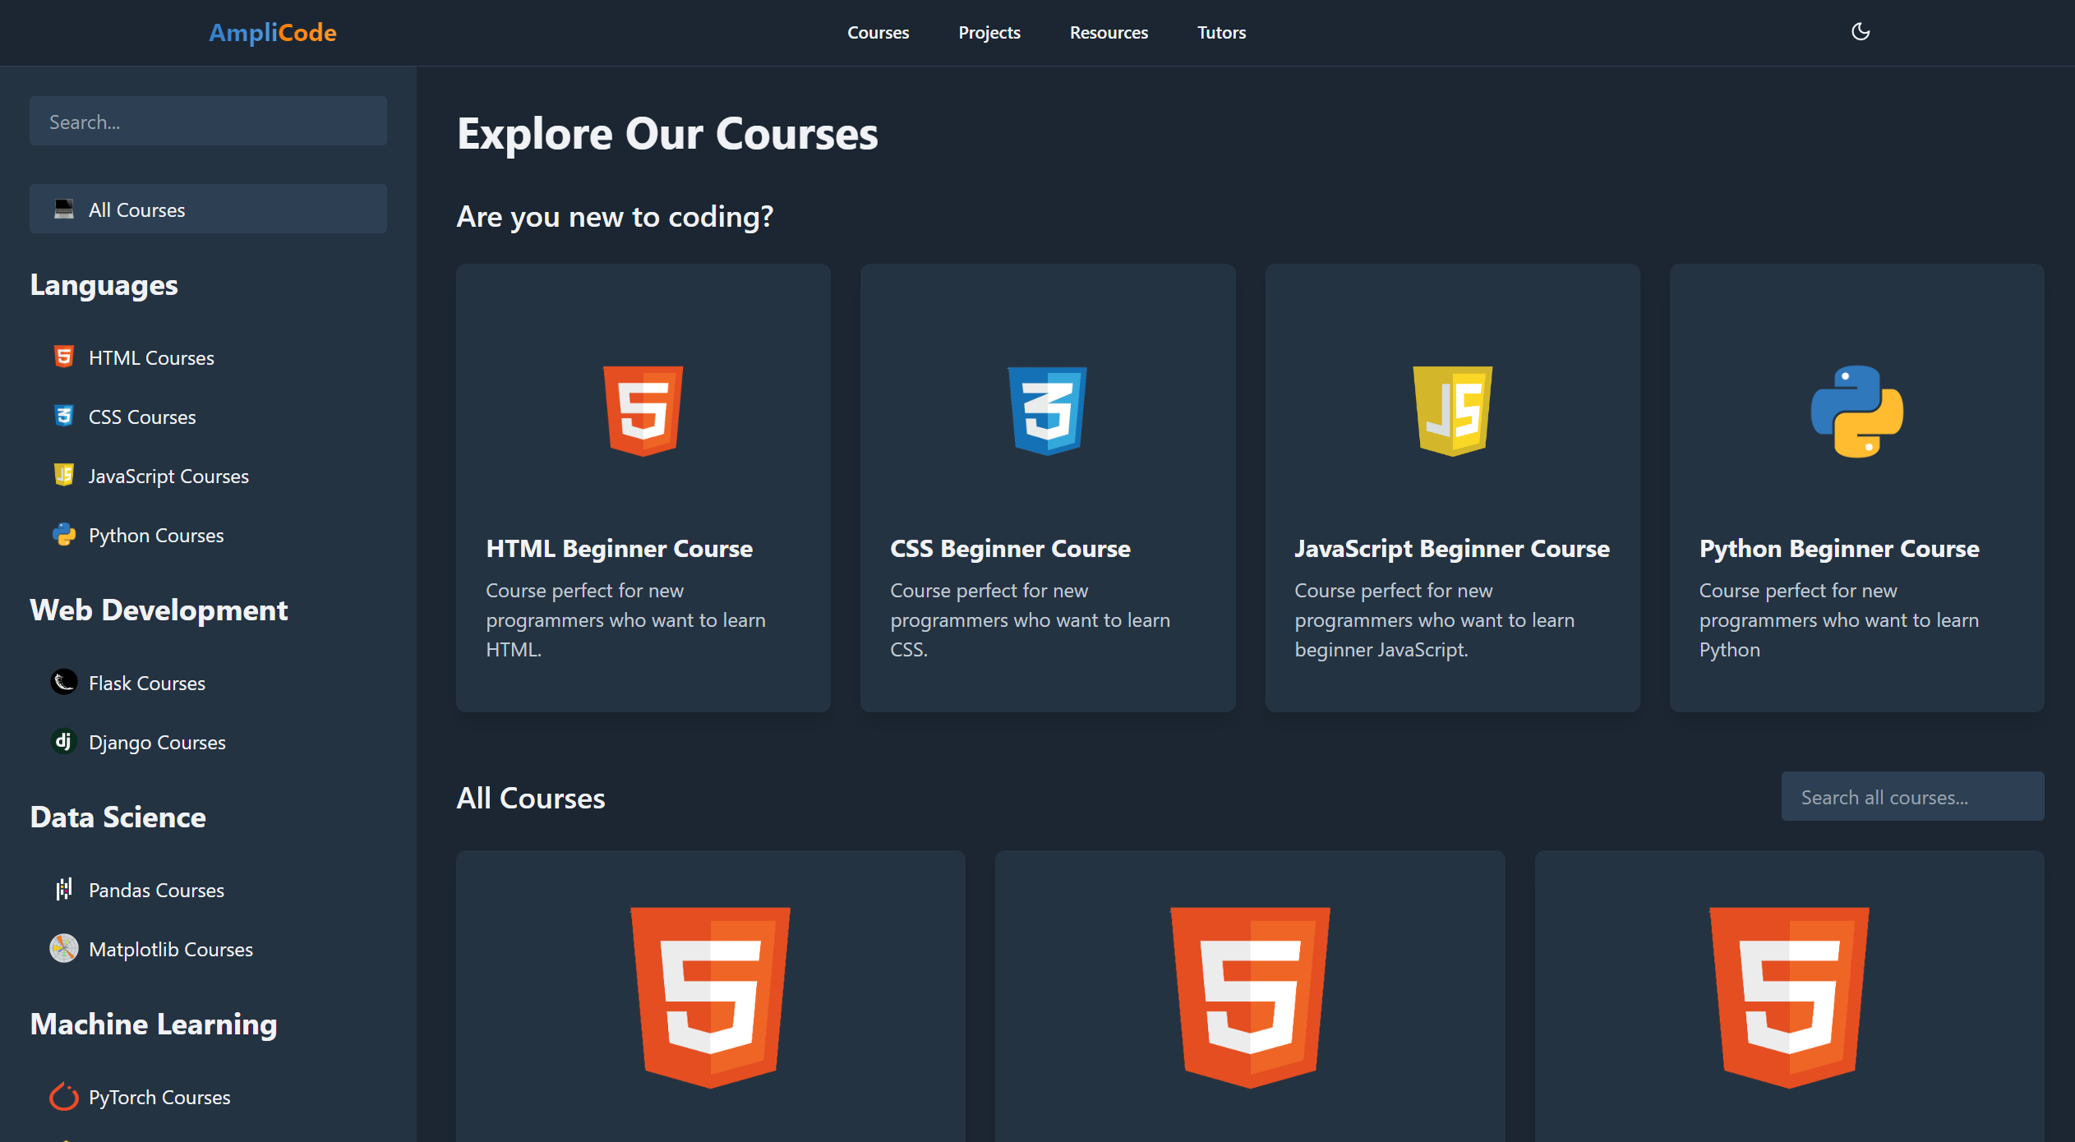Open the Resources nav item
Viewport: 2075px width, 1142px height.
coord(1109,33)
